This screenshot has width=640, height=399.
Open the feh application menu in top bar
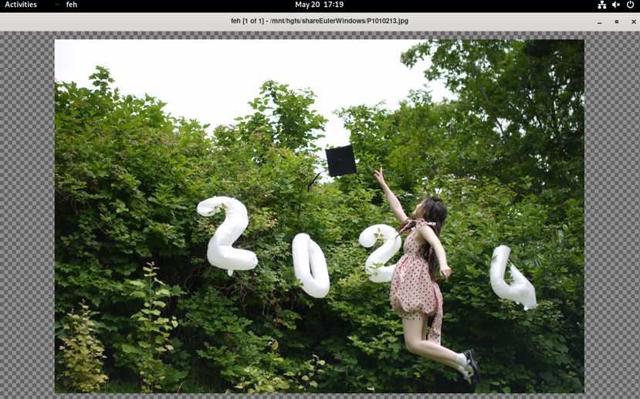[66, 5]
